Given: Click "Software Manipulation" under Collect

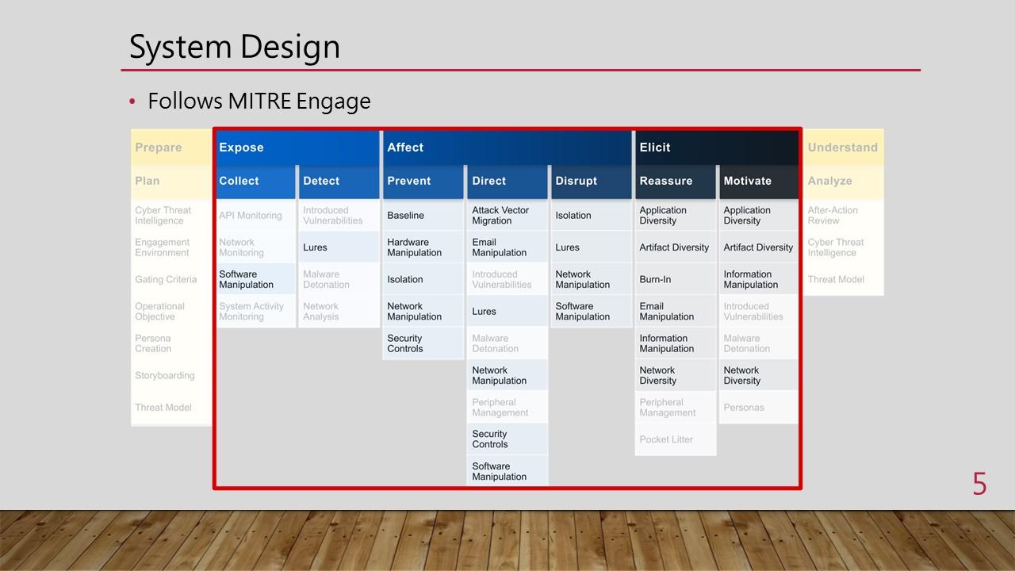Looking at the screenshot, I should [255, 280].
